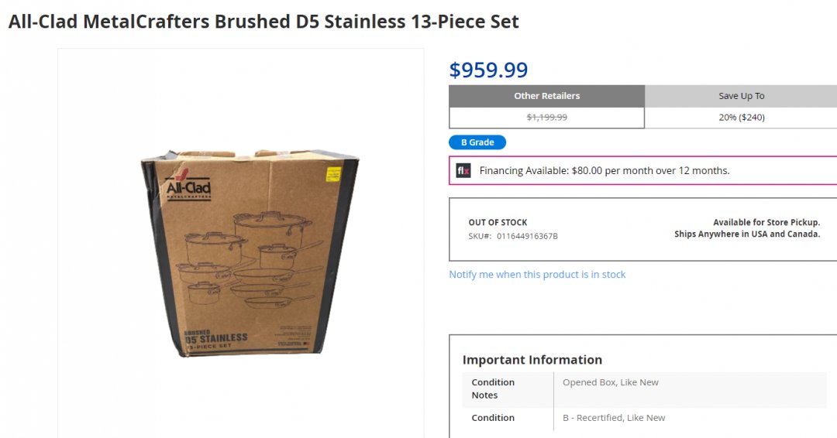The height and width of the screenshot is (438, 837).
Task: Click the Opened Box, Like New value
Action: pos(611,382)
